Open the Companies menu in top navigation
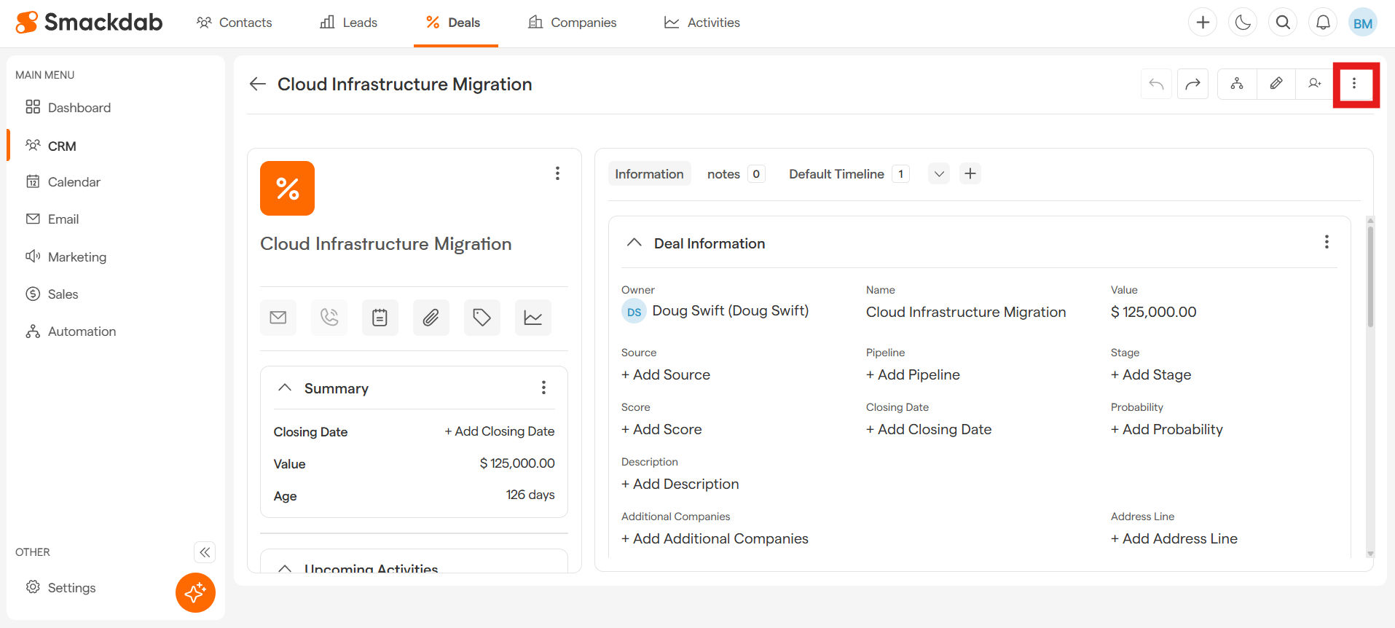1395x628 pixels. 572,23
